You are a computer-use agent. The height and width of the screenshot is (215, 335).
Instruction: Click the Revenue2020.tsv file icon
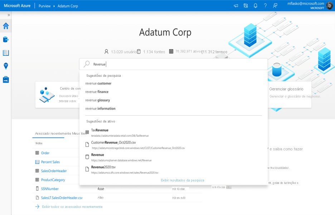coord(87,169)
